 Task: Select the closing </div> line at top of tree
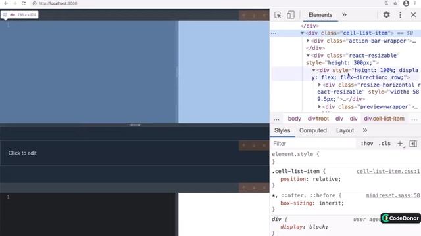(x=310, y=26)
